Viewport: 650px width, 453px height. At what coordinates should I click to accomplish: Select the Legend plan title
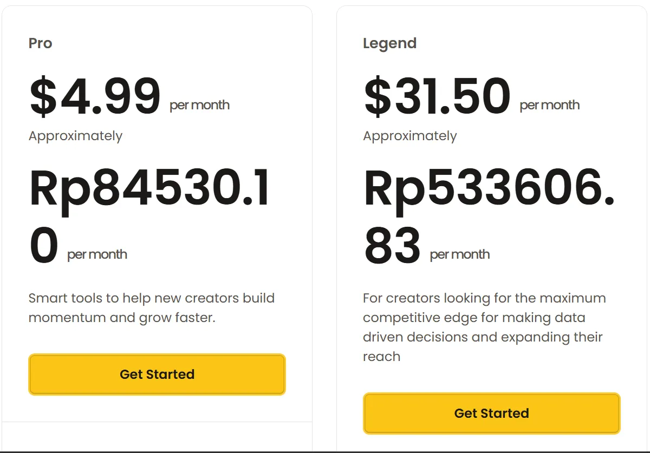389,43
